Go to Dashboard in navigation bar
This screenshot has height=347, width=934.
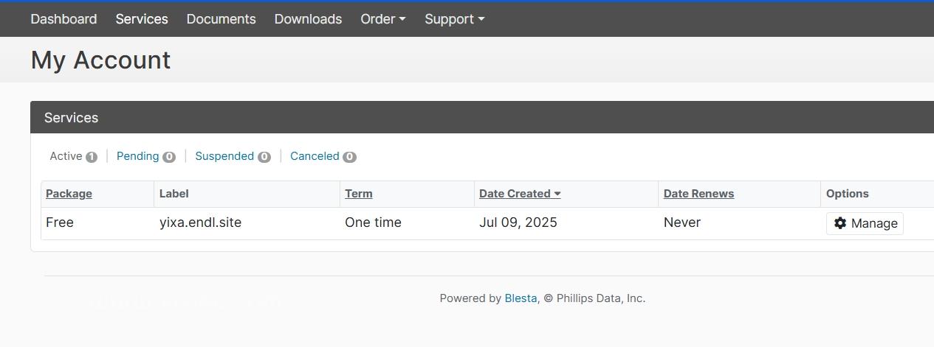click(x=63, y=19)
